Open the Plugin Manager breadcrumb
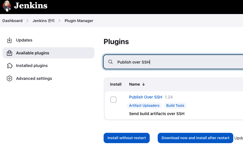This screenshot has height=150, width=243. coord(79,21)
